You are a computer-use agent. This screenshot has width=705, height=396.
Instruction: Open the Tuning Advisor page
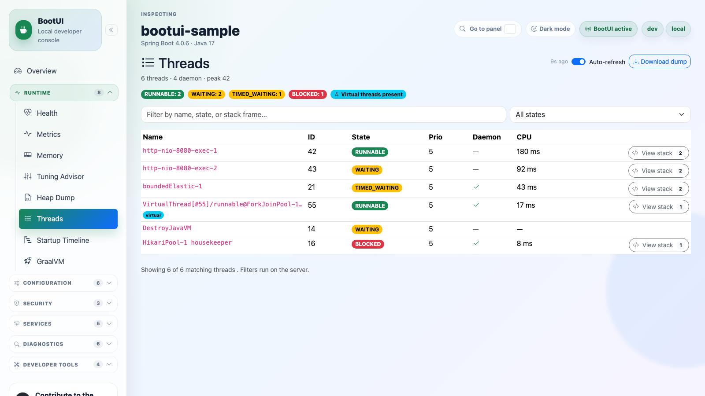tap(68, 176)
